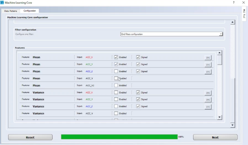This screenshot has width=248, height=145.
Task: Disable the Mean ACC_Y Enabled checkbox
Action: (x=116, y=64)
